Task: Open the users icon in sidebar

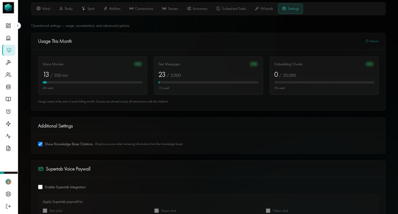Action: pos(8,75)
